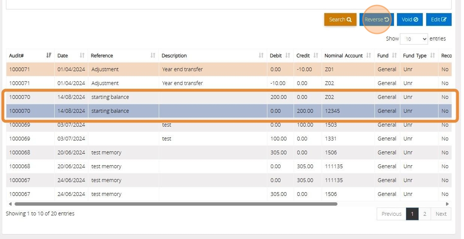The image size is (464, 239).
Task: Click date 20/06/2024 for account 1506
Action: [x=71, y=152]
